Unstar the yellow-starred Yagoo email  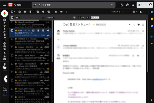pos(48,69)
